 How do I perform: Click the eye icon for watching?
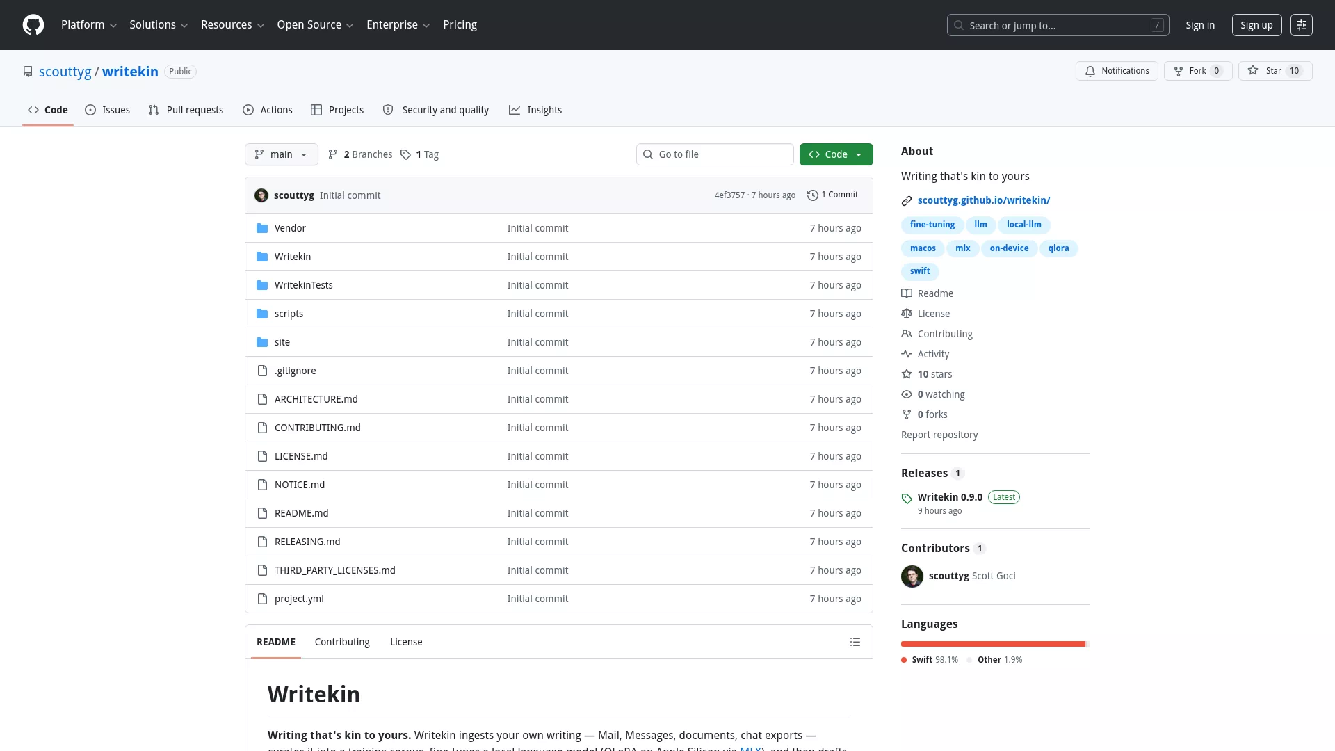click(x=907, y=394)
